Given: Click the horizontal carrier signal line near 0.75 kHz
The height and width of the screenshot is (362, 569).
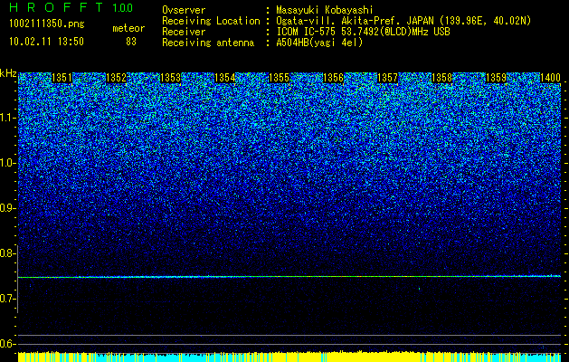Looking at the screenshot, I should click(289, 277).
